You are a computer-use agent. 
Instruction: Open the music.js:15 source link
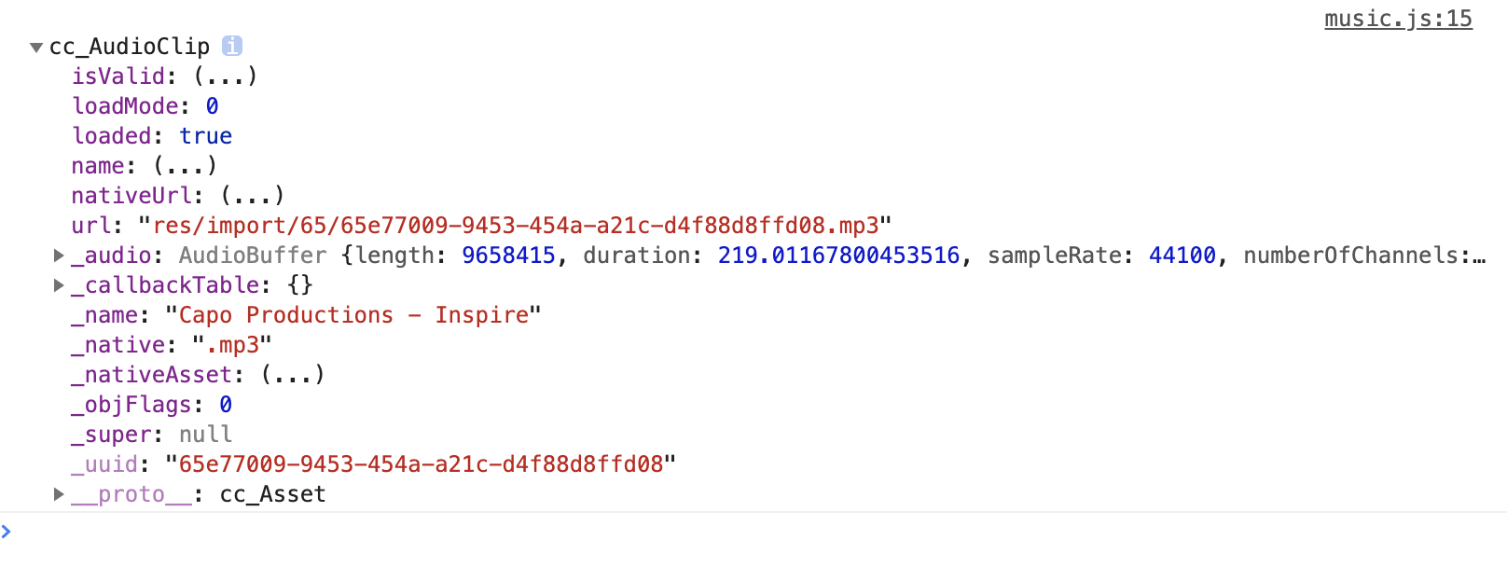pos(1398,19)
